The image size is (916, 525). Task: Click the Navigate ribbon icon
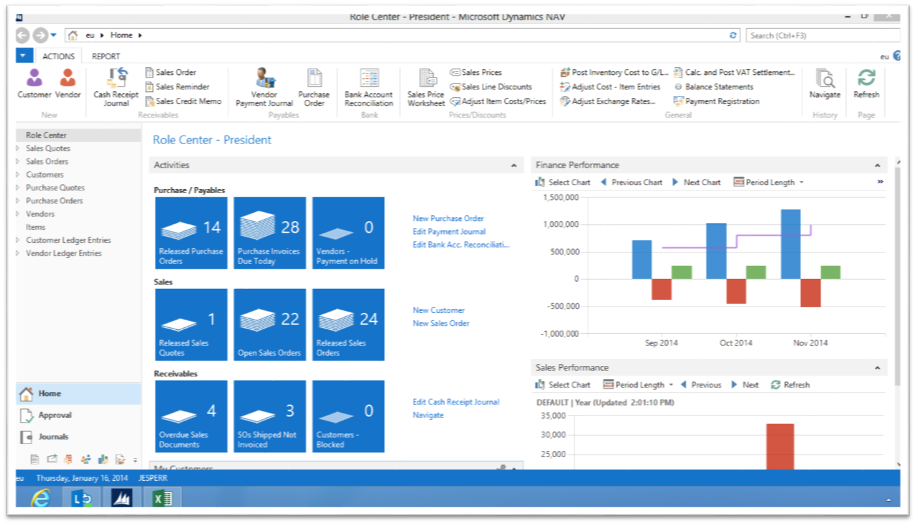coord(825,85)
